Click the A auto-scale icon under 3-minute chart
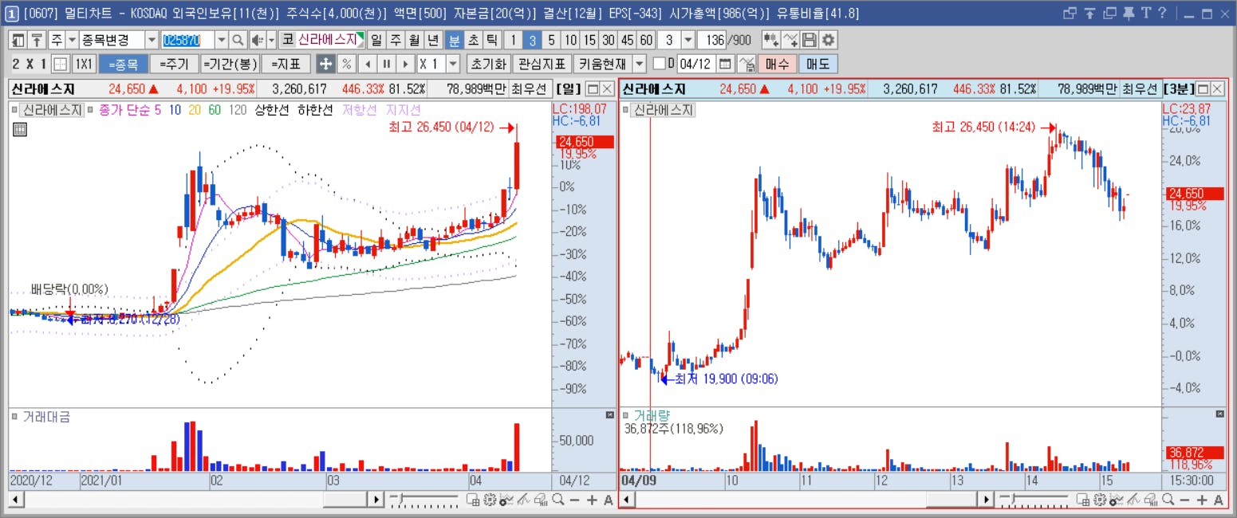The image size is (1237, 518). (1219, 500)
